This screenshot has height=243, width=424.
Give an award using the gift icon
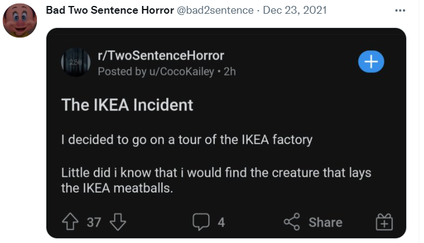click(385, 222)
